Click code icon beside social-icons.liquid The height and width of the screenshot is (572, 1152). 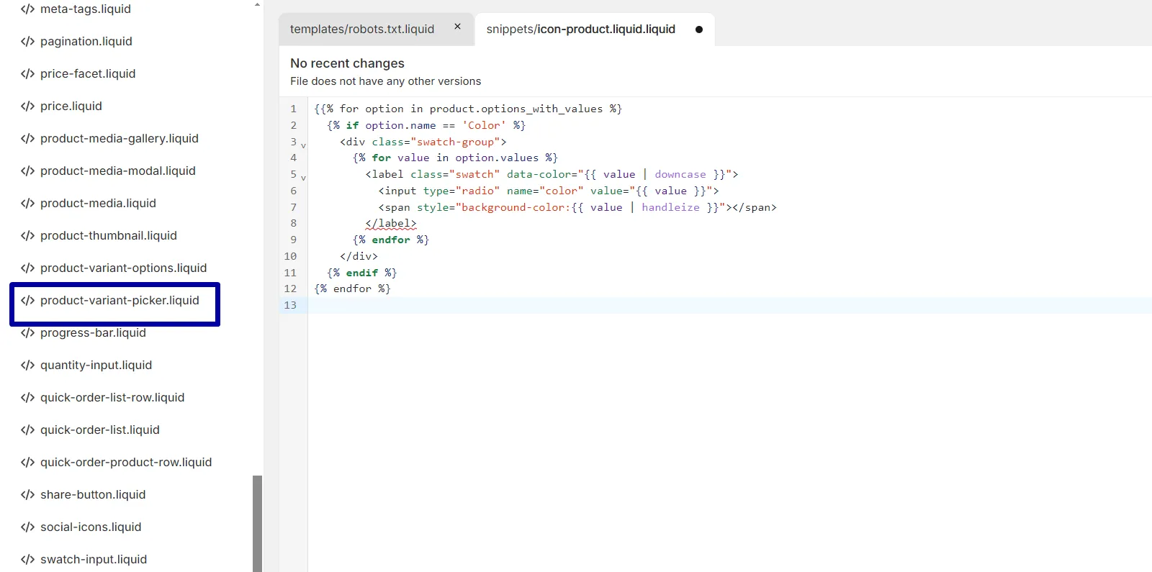click(27, 527)
